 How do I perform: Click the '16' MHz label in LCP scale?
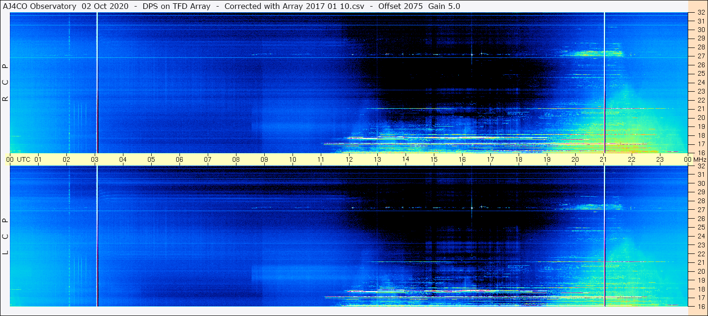tap(700, 306)
